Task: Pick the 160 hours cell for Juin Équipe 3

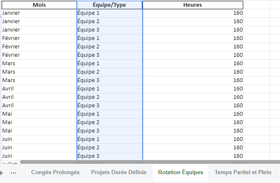Action: click(193, 156)
